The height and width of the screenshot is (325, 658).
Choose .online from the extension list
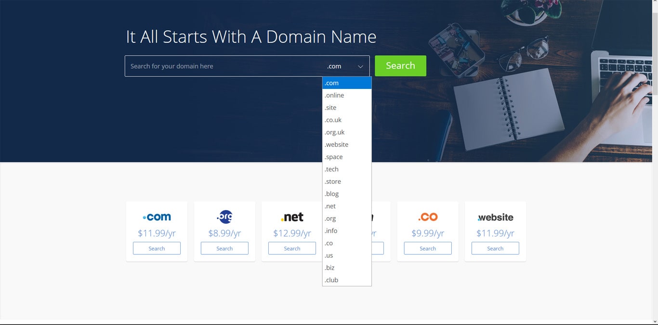point(347,95)
